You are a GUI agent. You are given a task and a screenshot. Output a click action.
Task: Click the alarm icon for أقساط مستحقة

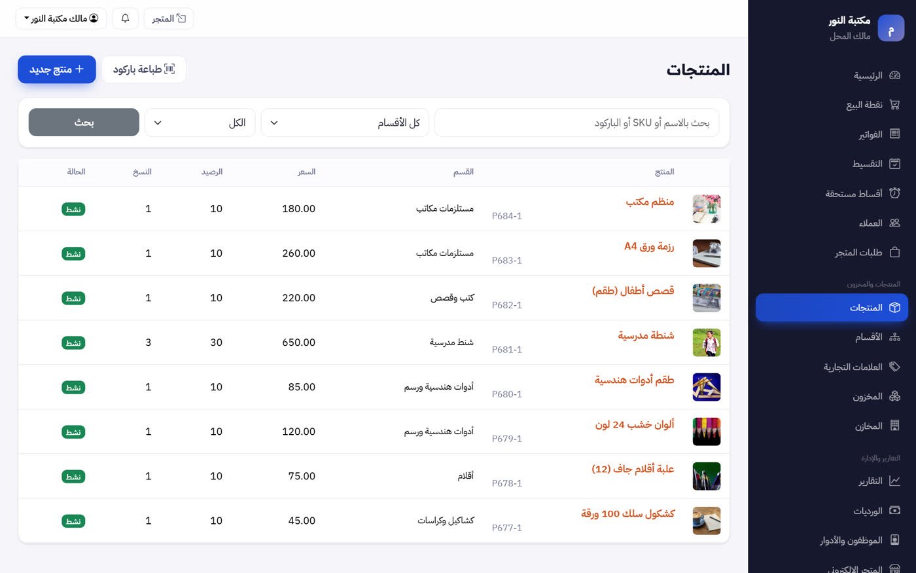point(894,193)
